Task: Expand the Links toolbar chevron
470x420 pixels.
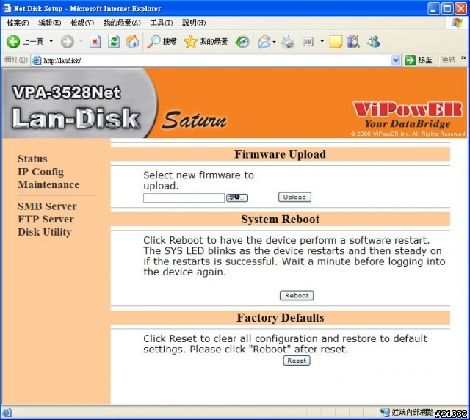Action: click(463, 58)
